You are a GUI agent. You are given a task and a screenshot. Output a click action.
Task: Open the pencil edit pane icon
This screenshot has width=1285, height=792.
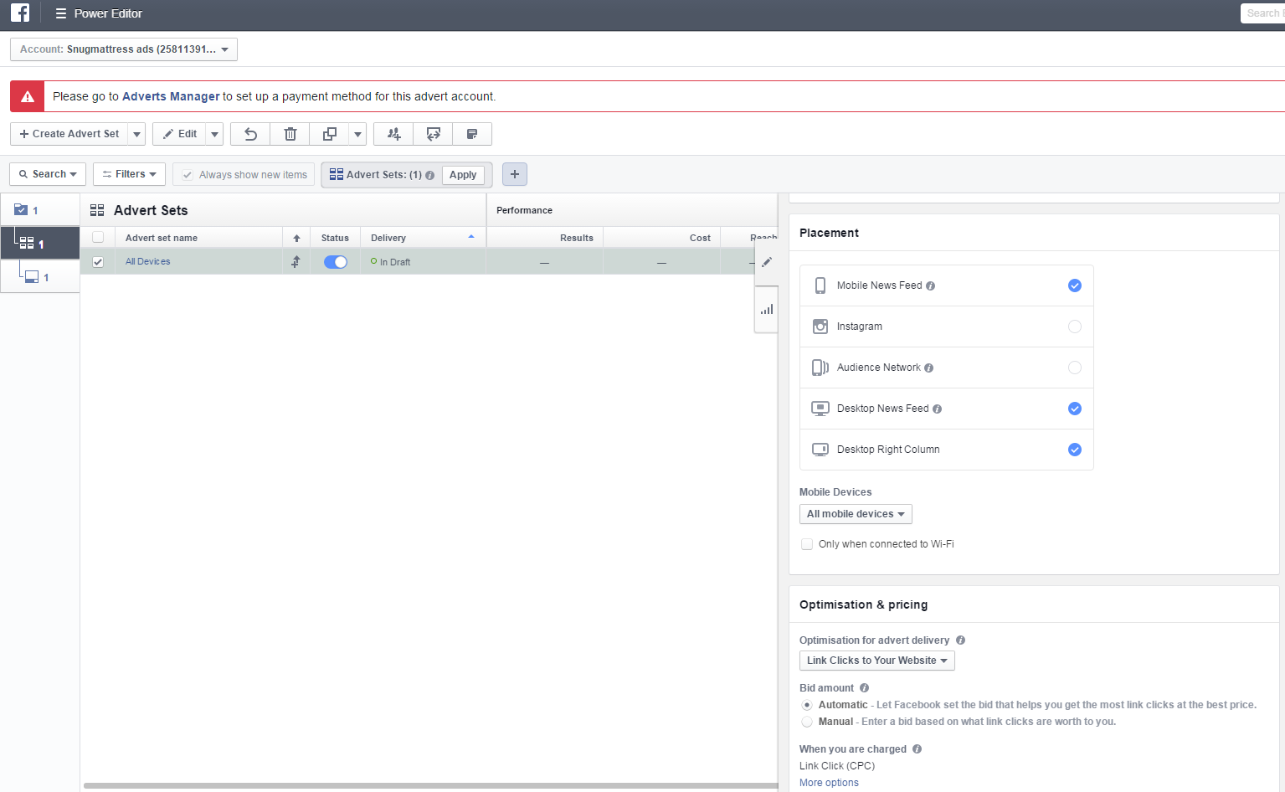[x=767, y=262]
